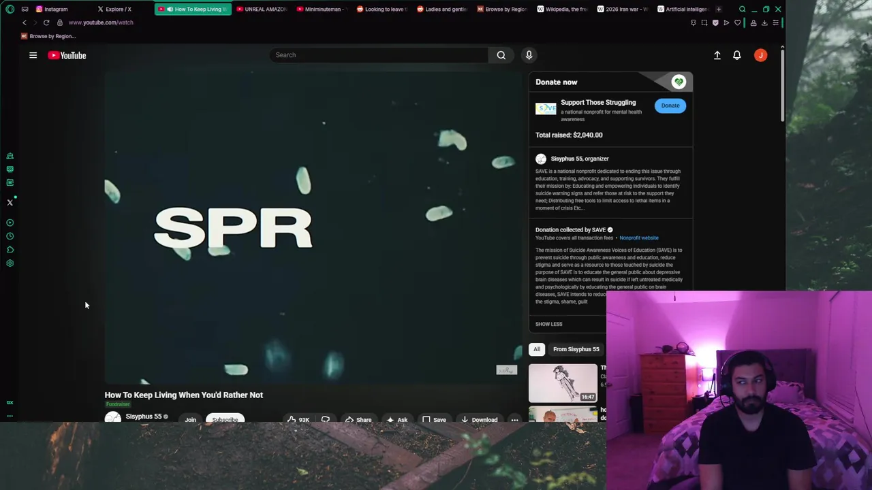Open the sidebar settings gear icon
The height and width of the screenshot is (490, 872).
point(10,263)
